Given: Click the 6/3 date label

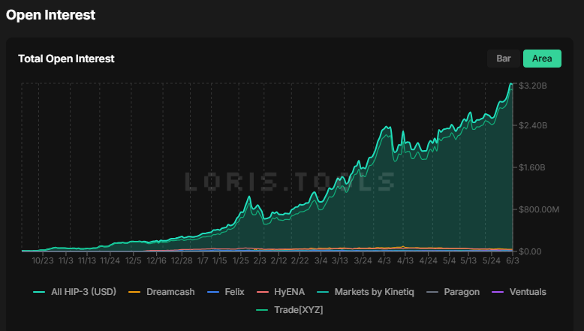Looking at the screenshot, I should (x=513, y=260).
